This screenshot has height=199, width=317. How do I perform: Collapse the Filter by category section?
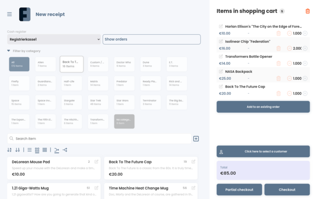click(x=8, y=51)
